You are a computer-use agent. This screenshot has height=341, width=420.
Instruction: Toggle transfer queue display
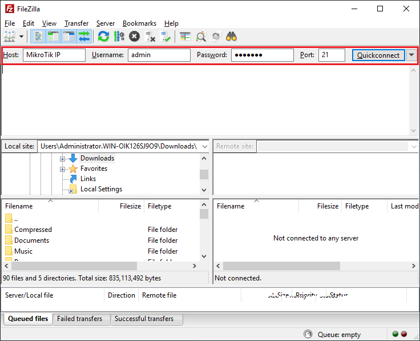click(84, 37)
